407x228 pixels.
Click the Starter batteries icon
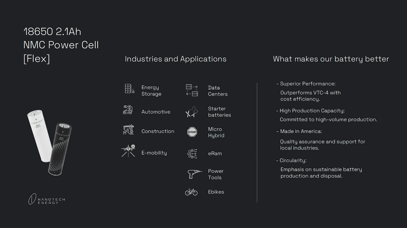(x=192, y=112)
